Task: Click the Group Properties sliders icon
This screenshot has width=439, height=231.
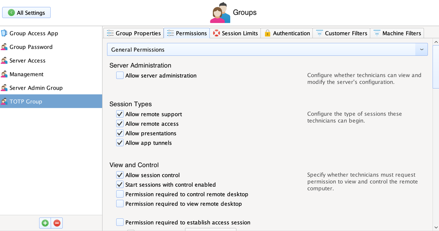Action: [x=110, y=33]
